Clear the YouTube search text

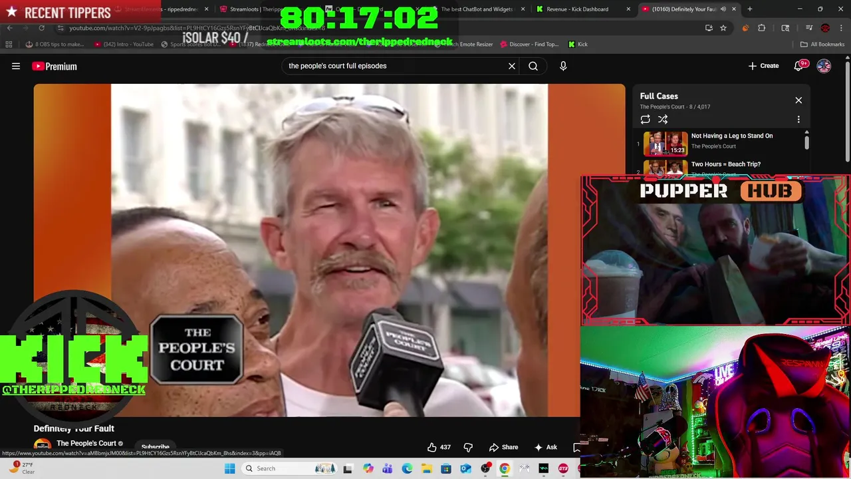(512, 66)
